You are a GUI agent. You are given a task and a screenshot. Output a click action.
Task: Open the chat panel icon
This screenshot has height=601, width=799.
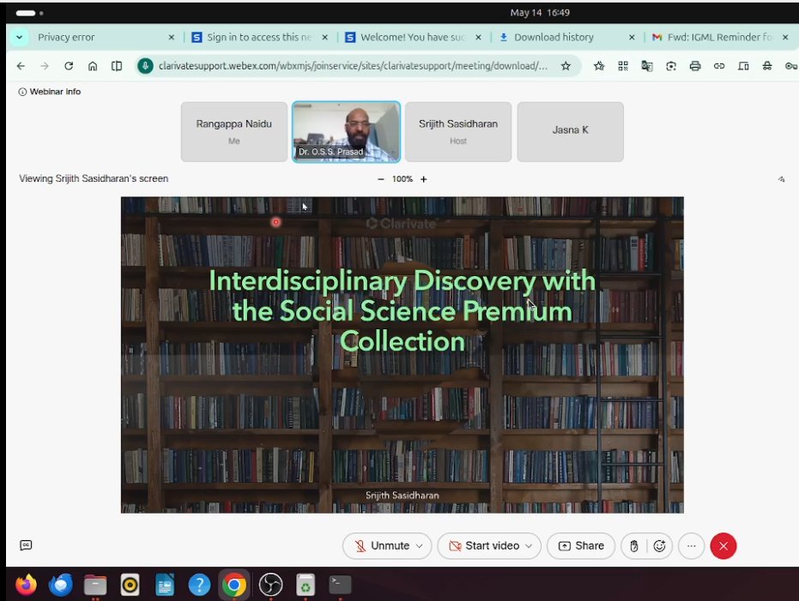coord(26,545)
